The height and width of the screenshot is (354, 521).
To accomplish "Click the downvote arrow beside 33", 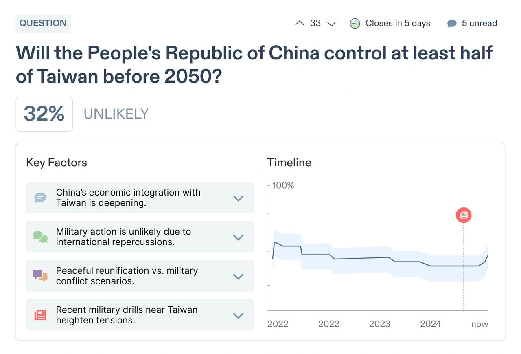I will [x=331, y=24].
